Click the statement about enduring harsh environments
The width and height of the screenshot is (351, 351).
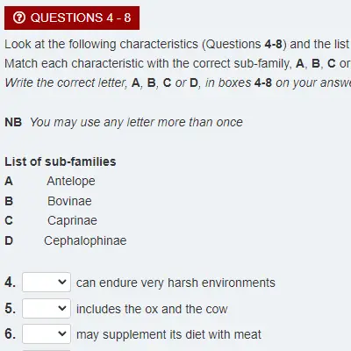point(175,283)
